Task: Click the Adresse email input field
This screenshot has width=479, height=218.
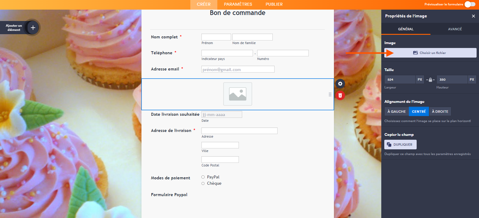Action: click(238, 70)
